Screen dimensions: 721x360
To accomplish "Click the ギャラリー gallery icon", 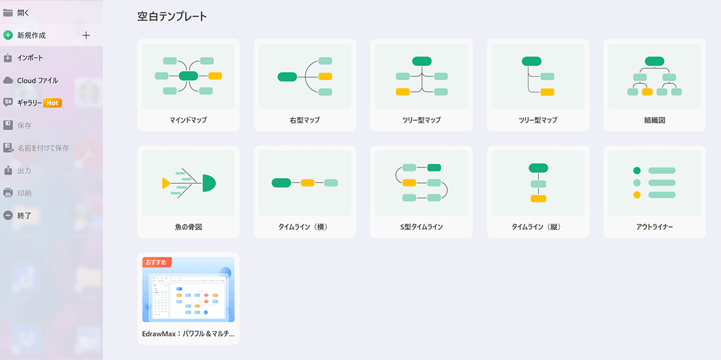I will (8, 103).
